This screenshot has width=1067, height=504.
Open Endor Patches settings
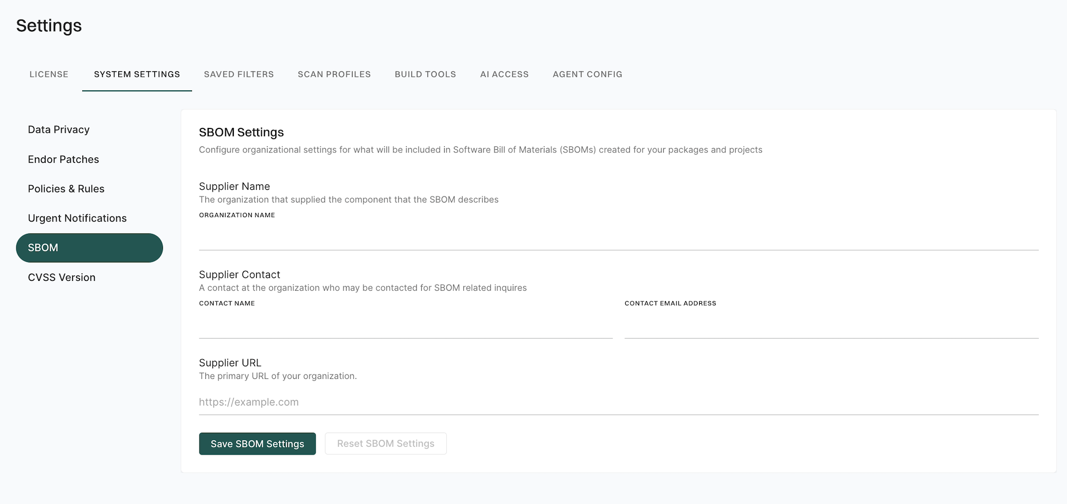pos(63,159)
